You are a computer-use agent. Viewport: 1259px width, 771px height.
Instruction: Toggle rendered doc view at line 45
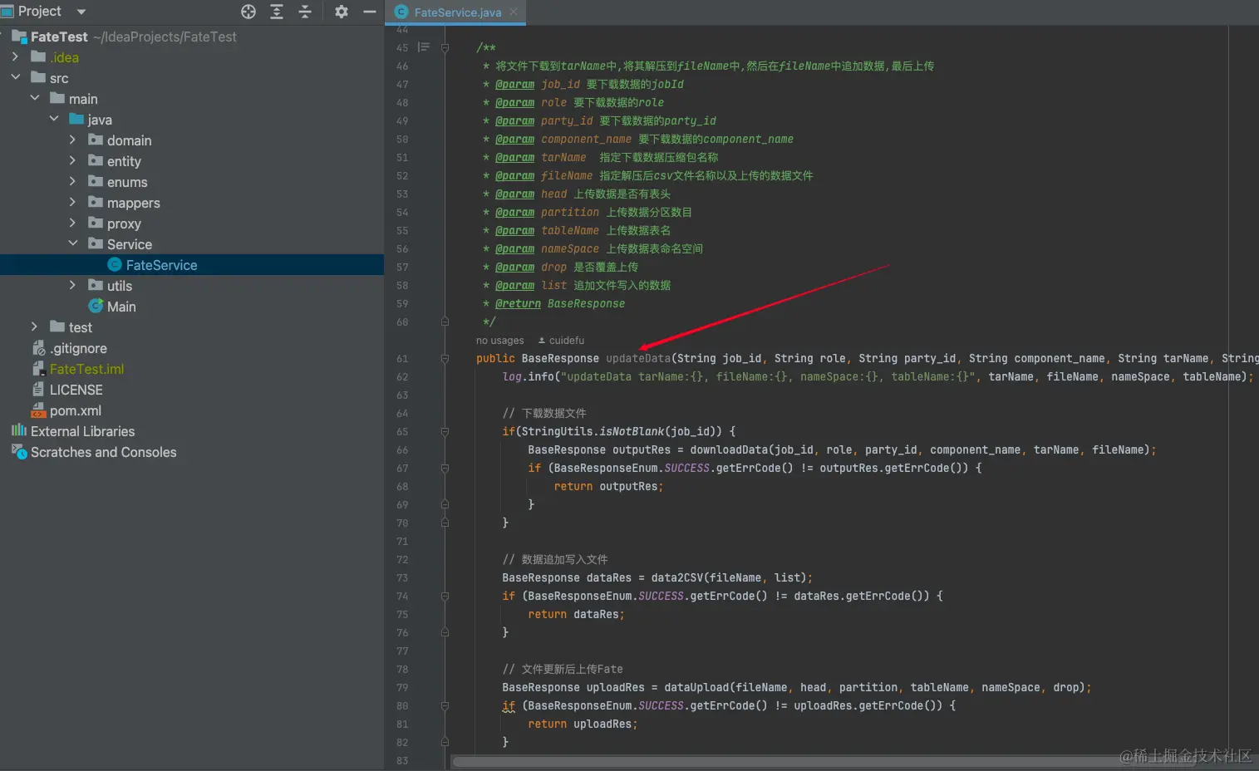point(424,47)
